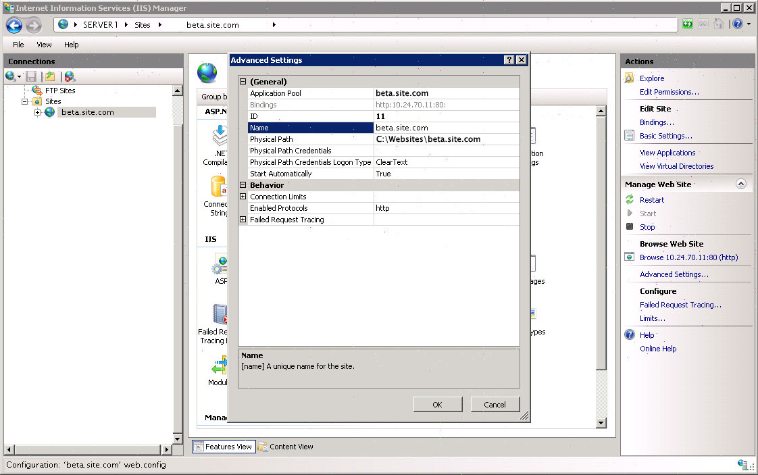Screen dimensions: 758x475
Task: Click Failed Request Tracing link in Actions
Action: (680, 305)
